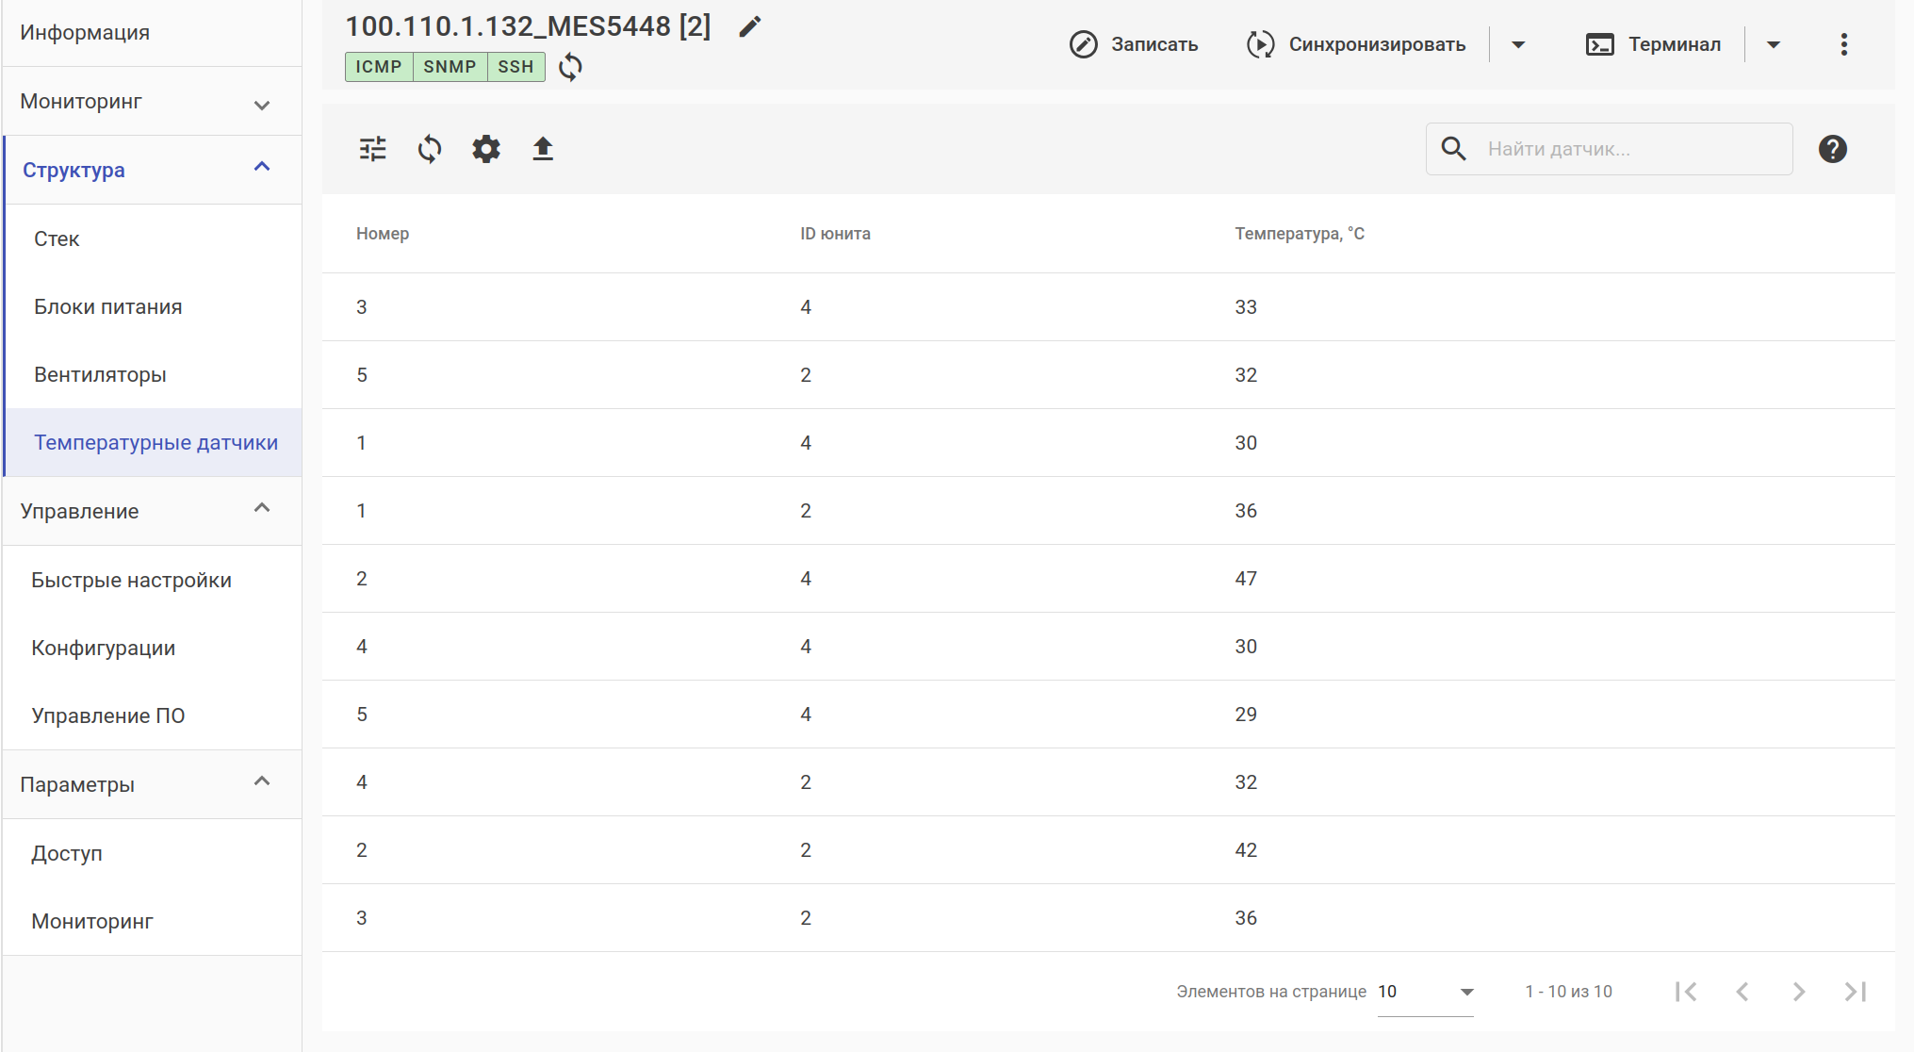Click the pencil icon to rename device
This screenshot has width=1914, height=1052.
pos(749,27)
